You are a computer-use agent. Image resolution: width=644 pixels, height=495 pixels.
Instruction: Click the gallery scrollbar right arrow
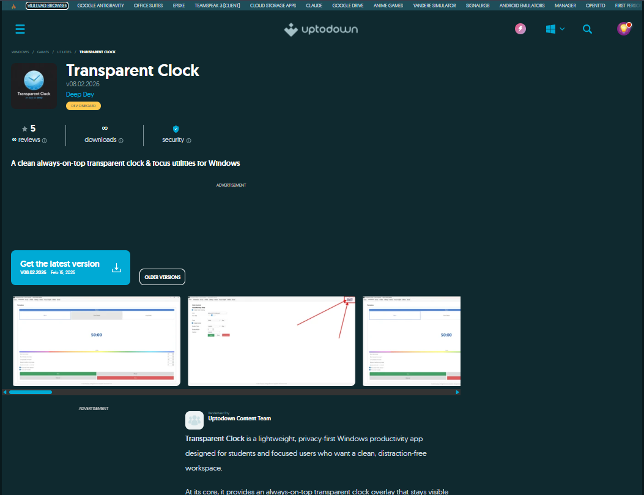click(x=457, y=393)
